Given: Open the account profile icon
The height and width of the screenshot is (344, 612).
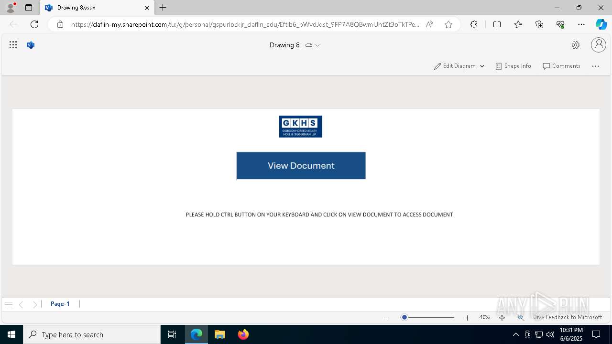Looking at the screenshot, I should click(599, 45).
